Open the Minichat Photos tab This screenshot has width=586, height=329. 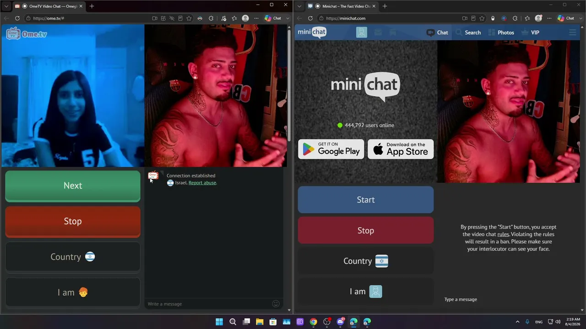pyautogui.click(x=501, y=32)
